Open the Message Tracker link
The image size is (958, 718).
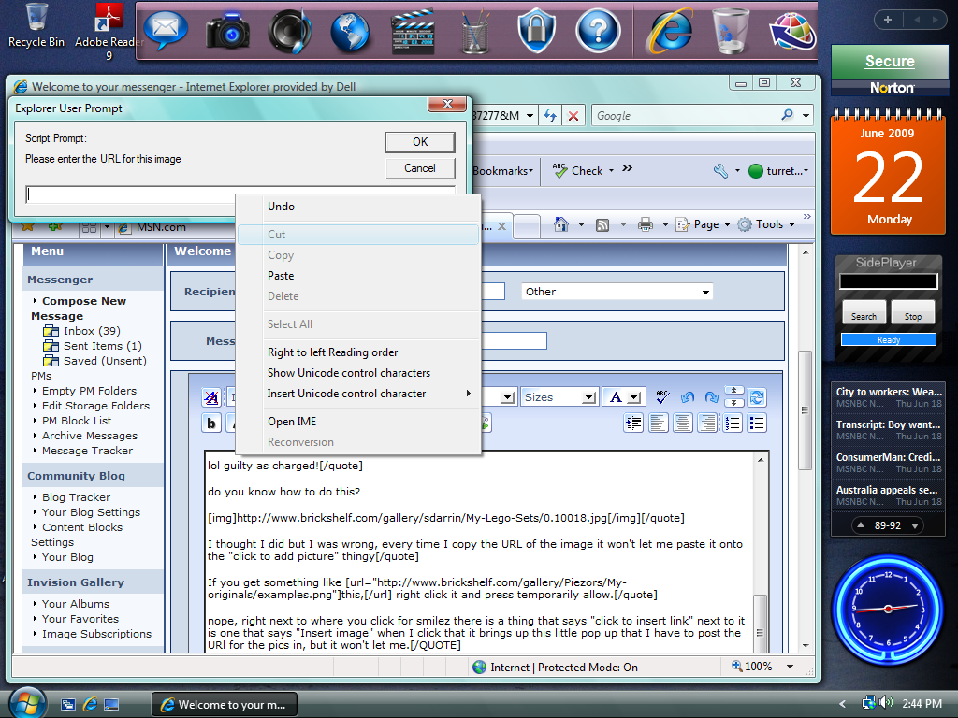(x=87, y=451)
